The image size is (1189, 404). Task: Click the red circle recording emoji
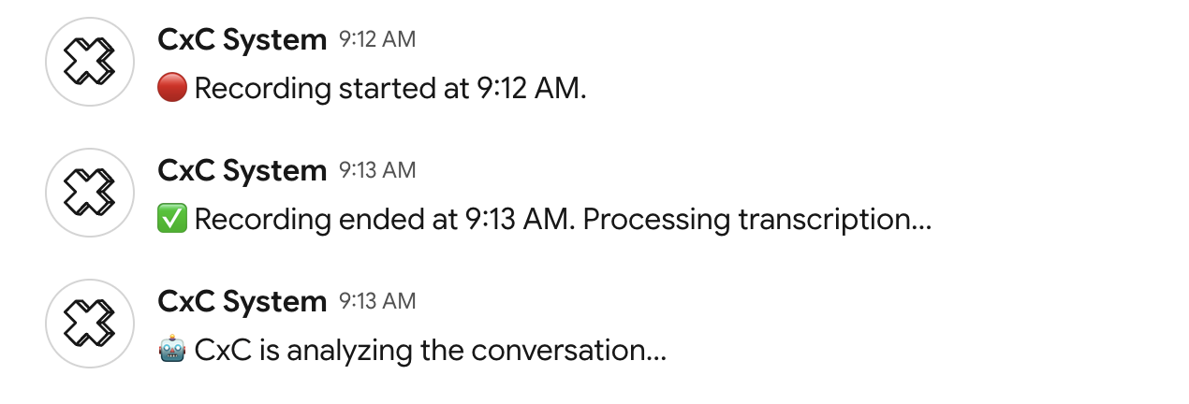[x=172, y=89]
